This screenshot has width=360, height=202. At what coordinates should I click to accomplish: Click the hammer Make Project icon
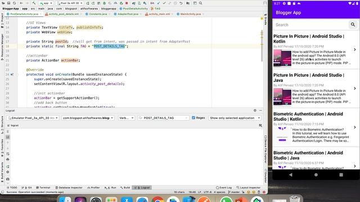click(34, 3)
